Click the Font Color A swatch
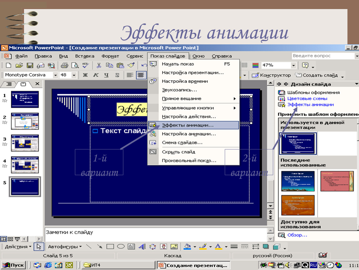 pos(218,247)
